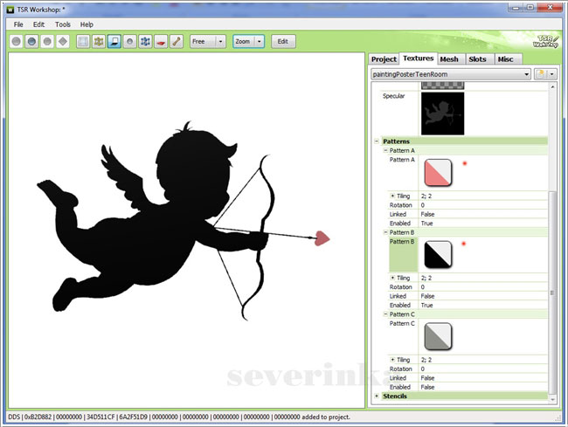
Task: Toggle the grid display toolbar icon
Action: tap(83, 41)
